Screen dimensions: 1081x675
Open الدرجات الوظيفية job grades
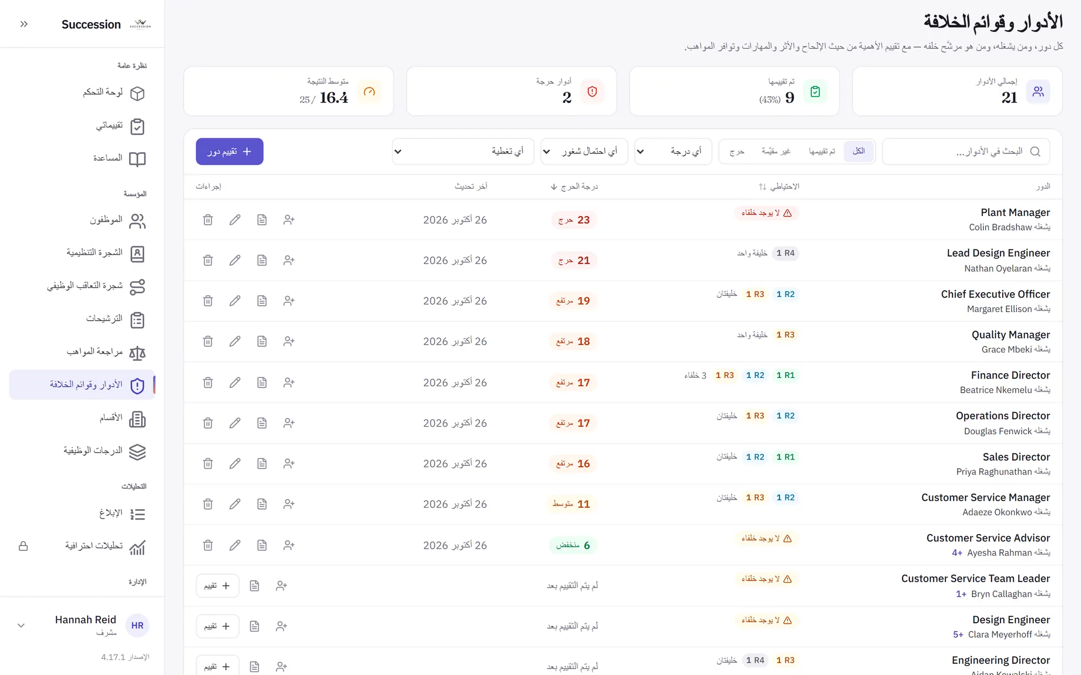pyautogui.click(x=104, y=451)
